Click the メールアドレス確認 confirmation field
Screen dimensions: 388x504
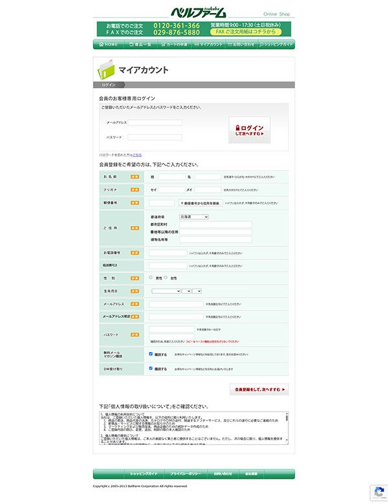pos(176,317)
